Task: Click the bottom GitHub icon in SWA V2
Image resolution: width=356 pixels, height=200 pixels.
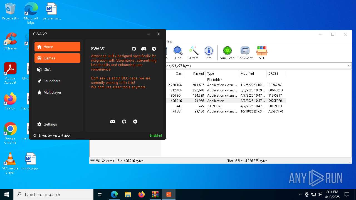Action: point(124,121)
